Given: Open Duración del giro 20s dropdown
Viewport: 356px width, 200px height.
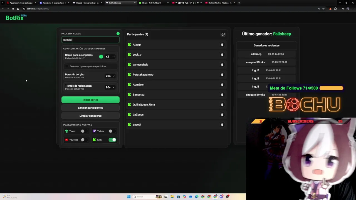Looking at the screenshot, I should [x=110, y=76].
